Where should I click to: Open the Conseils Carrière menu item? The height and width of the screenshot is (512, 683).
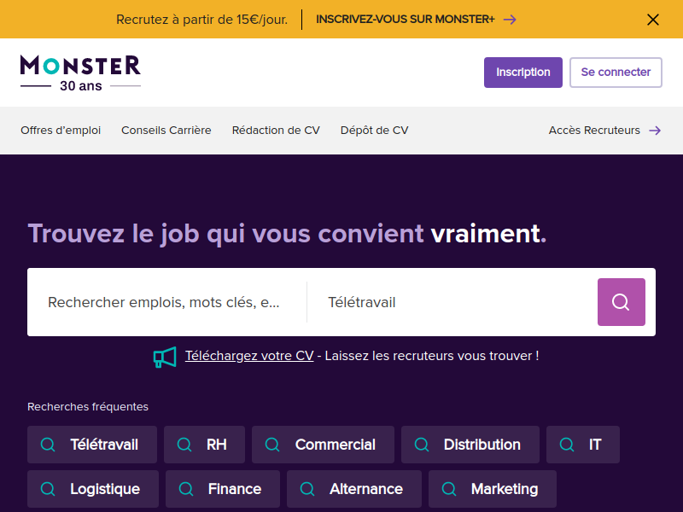tap(166, 131)
